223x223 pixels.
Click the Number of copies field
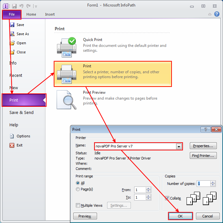tap(203, 184)
